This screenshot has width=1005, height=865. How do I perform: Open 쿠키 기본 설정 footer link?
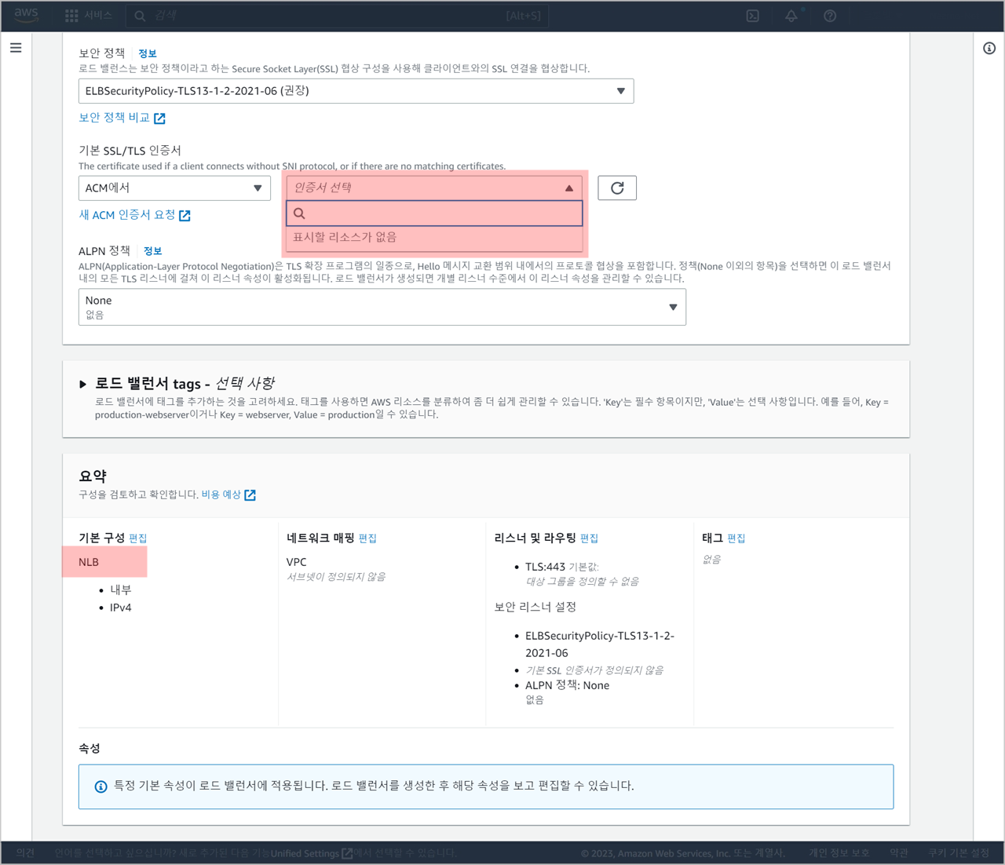coord(959,852)
